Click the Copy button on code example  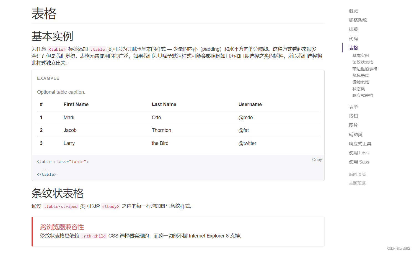317,159
